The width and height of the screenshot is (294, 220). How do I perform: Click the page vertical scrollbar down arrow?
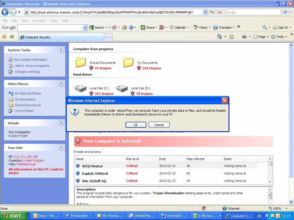pos(291,202)
